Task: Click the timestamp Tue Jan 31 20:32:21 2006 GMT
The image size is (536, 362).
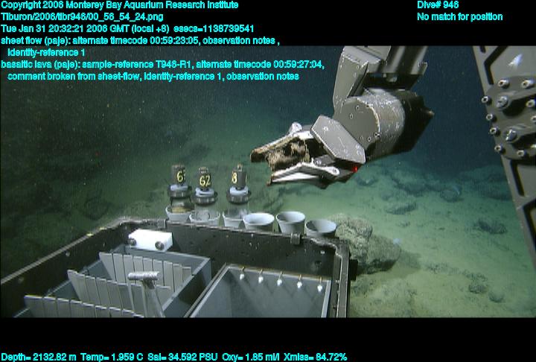Action: tap(65, 29)
